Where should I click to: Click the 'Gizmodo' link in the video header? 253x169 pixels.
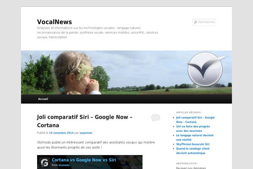tap(64, 165)
